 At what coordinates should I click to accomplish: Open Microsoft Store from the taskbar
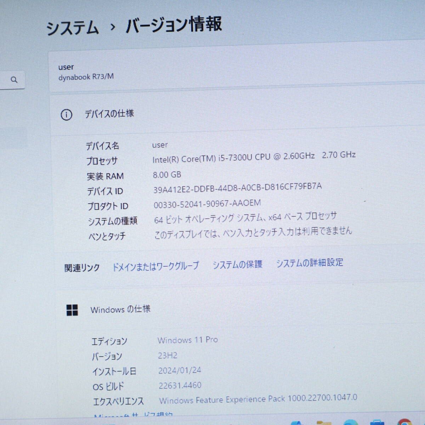377,422
